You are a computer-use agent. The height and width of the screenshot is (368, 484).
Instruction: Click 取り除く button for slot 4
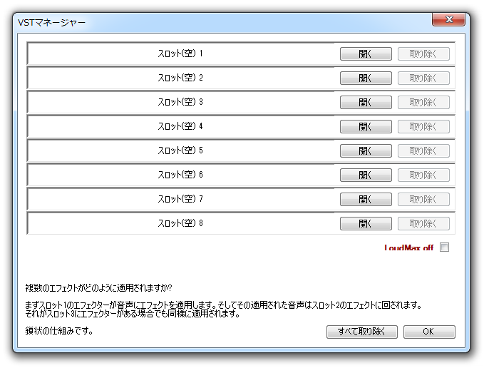point(423,126)
